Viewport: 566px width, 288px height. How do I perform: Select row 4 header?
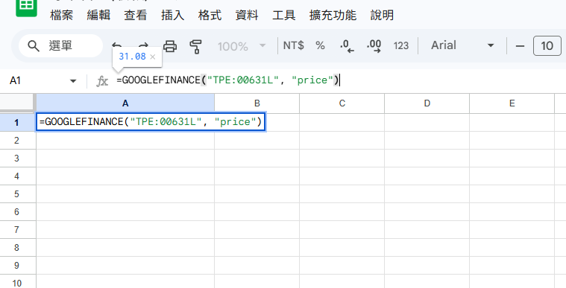[17, 176]
